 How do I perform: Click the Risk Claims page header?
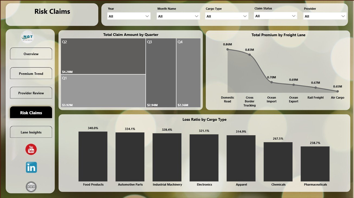tap(52, 11)
